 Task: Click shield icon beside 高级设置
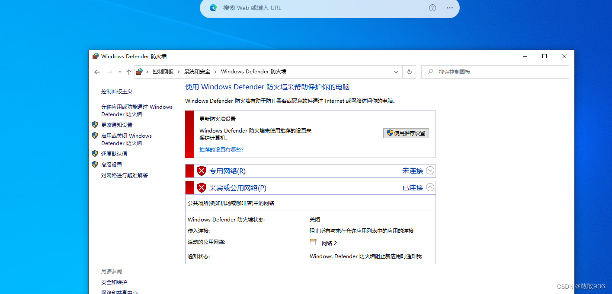95,164
